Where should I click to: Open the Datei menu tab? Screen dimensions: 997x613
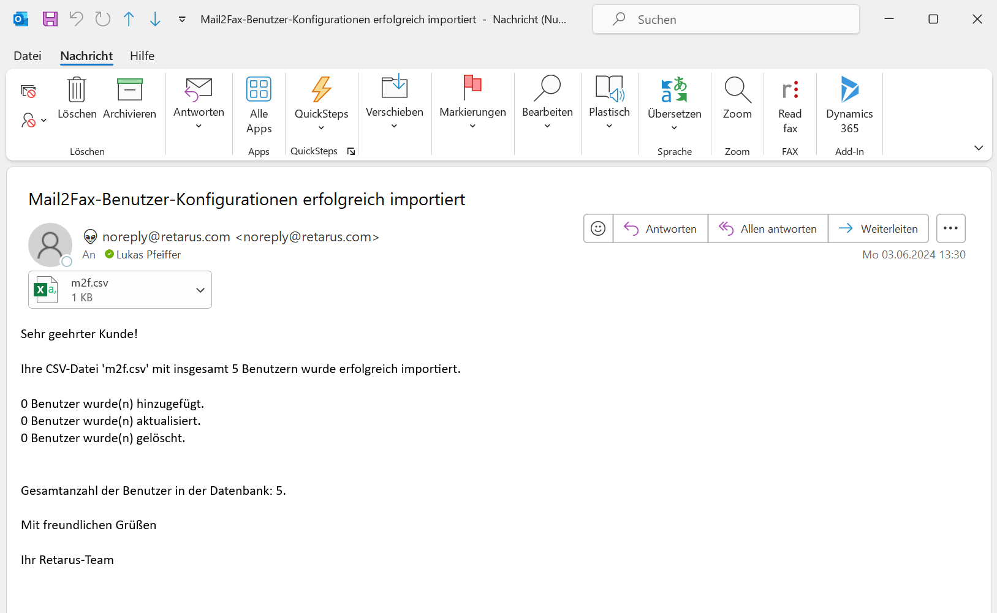click(28, 56)
